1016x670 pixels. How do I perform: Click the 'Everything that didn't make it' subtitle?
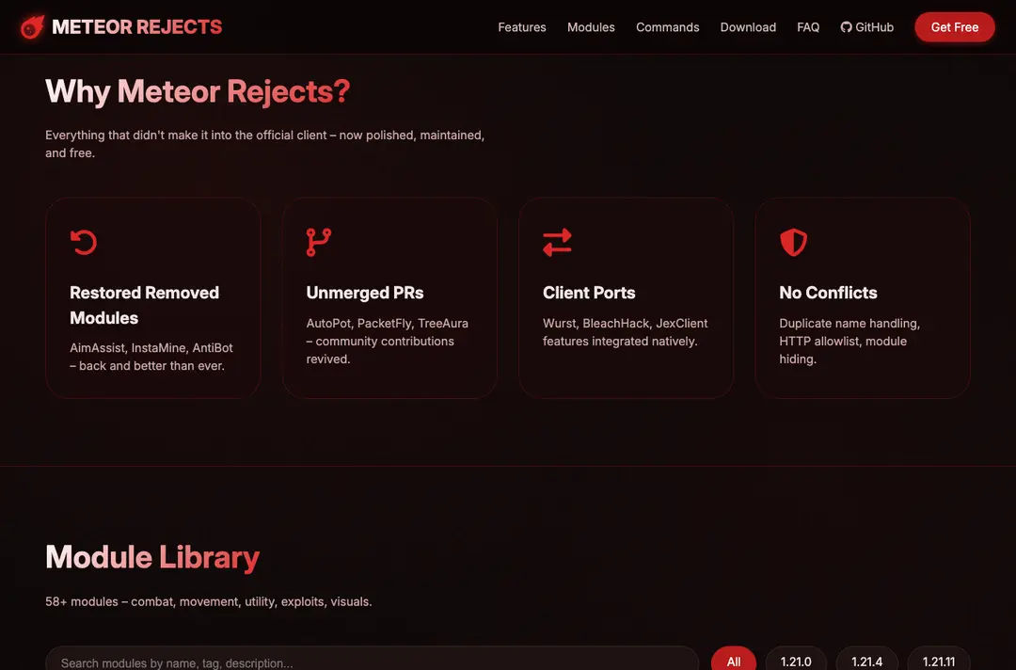[264, 144]
